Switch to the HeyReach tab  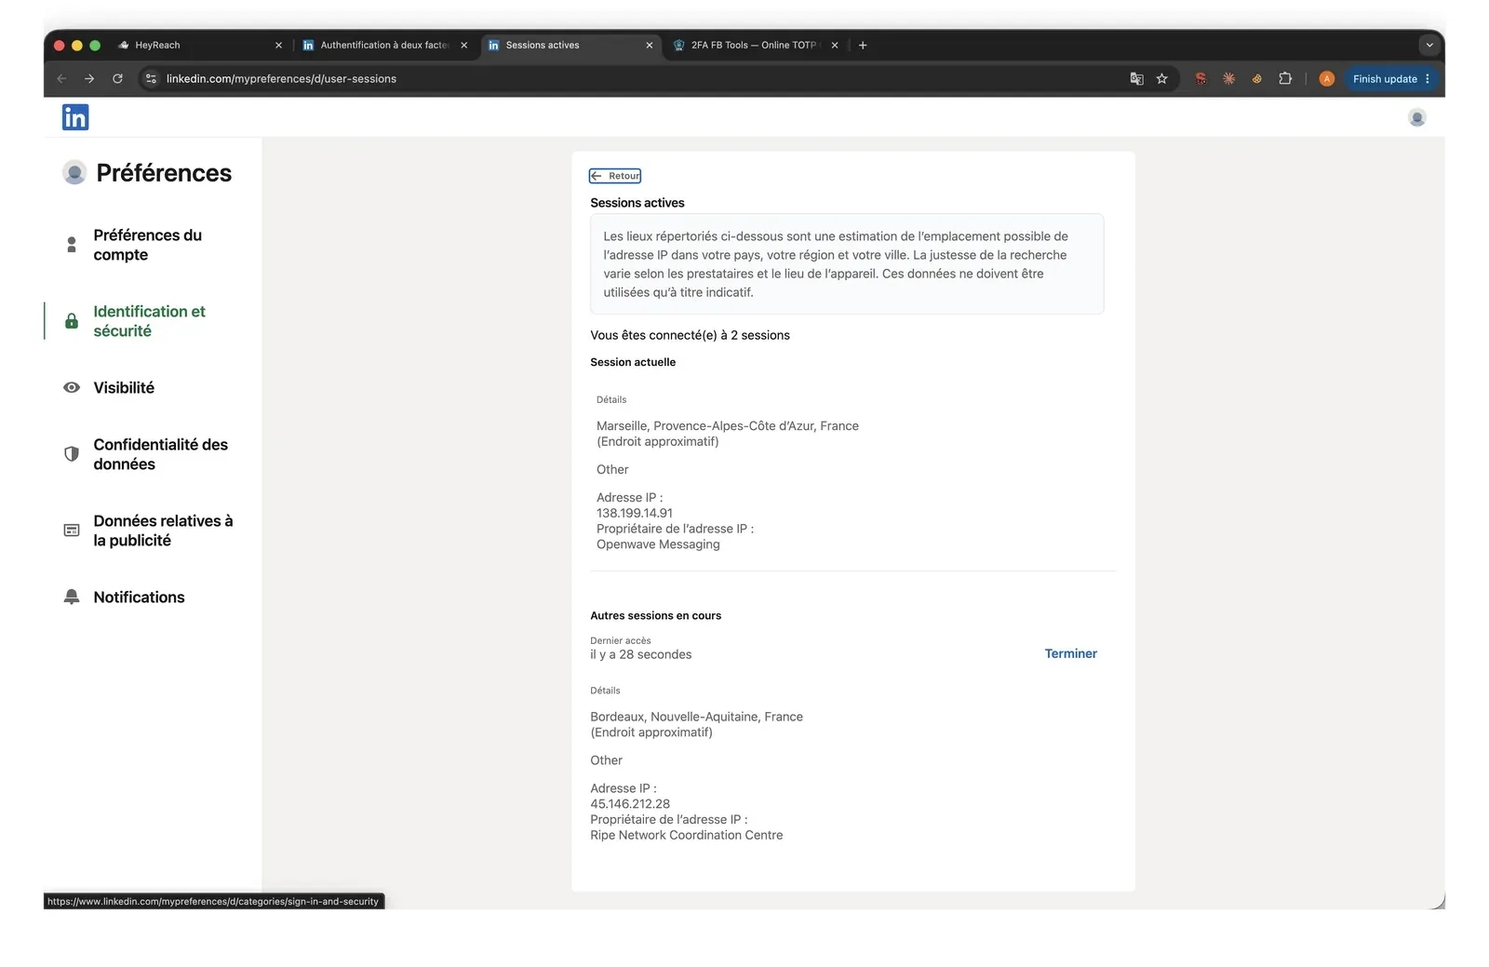tap(200, 45)
